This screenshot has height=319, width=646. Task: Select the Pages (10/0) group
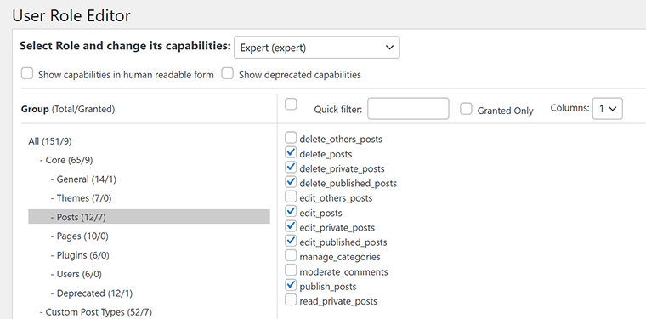[x=80, y=236]
